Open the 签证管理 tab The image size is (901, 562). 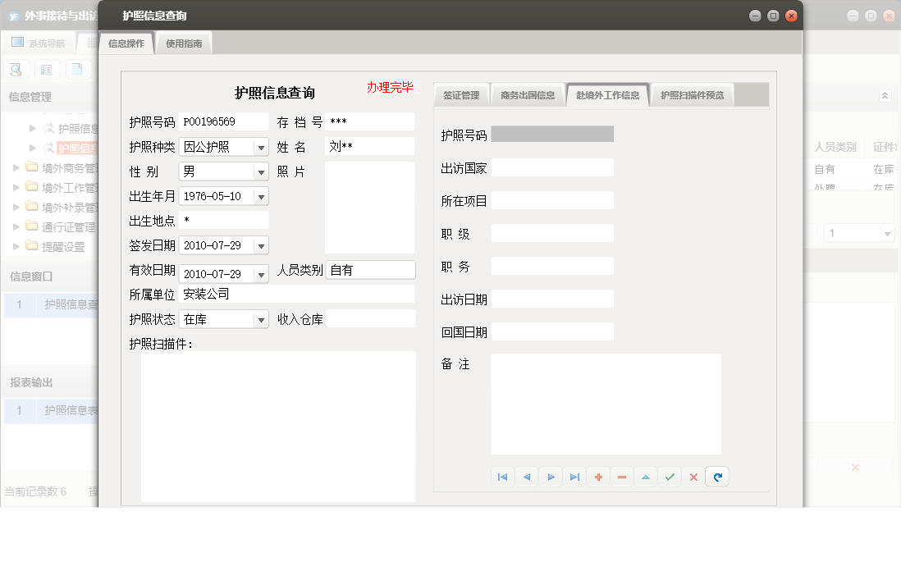tap(461, 94)
